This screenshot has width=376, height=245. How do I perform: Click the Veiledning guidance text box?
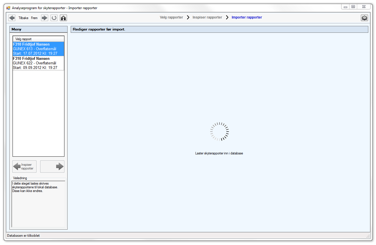38,204
